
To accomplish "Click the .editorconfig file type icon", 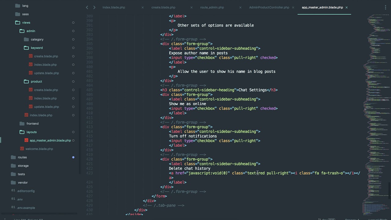I will tap(13, 191).
